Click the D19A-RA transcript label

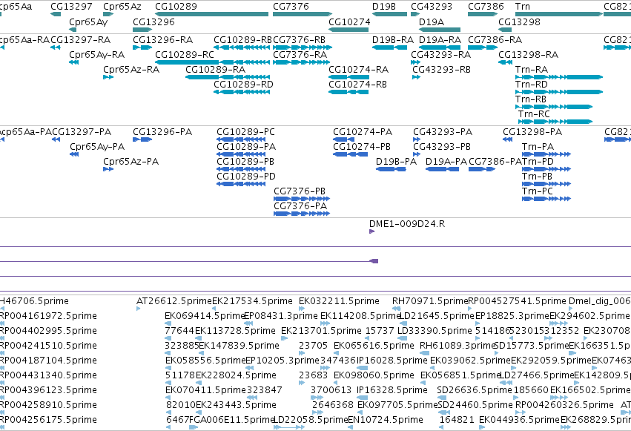440,40
